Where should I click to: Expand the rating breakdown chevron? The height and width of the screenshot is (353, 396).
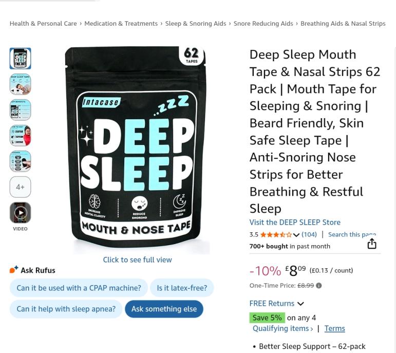[x=296, y=235]
